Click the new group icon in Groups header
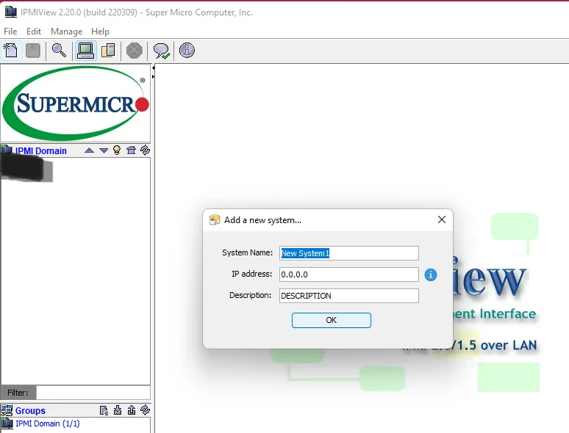 pyautogui.click(x=104, y=410)
